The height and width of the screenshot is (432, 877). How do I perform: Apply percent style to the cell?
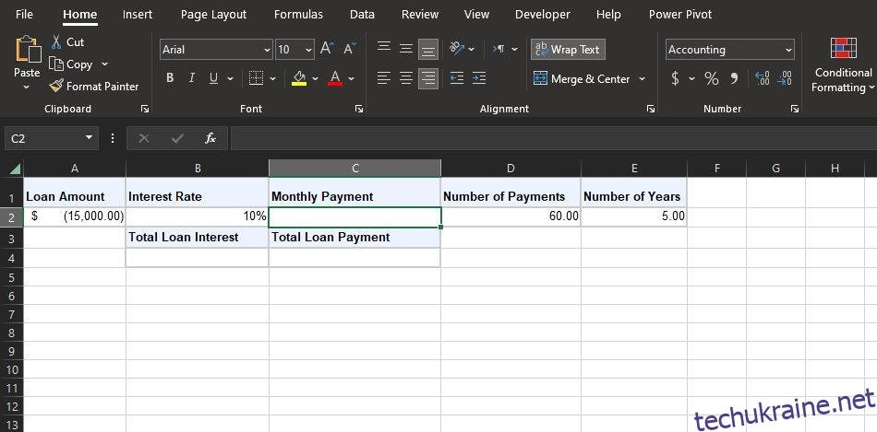712,78
